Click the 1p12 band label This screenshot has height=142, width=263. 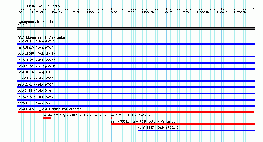point(21,25)
